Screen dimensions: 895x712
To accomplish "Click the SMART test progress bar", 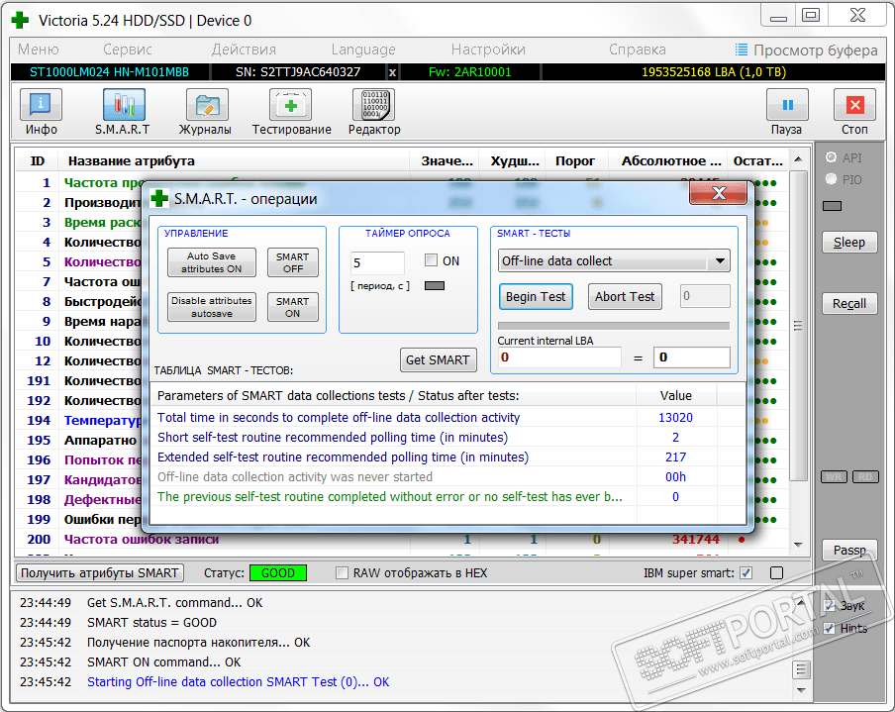I will 614,326.
